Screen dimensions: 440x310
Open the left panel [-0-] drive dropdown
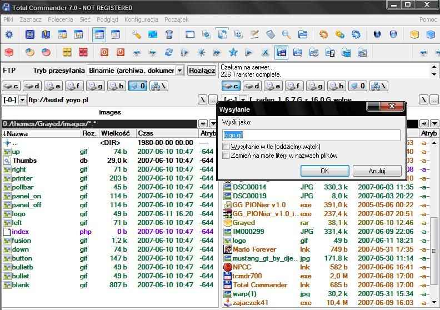coord(22,100)
